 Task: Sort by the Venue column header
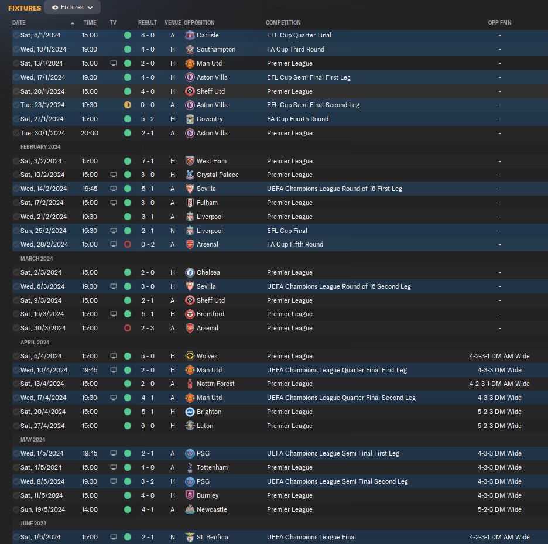[173, 23]
